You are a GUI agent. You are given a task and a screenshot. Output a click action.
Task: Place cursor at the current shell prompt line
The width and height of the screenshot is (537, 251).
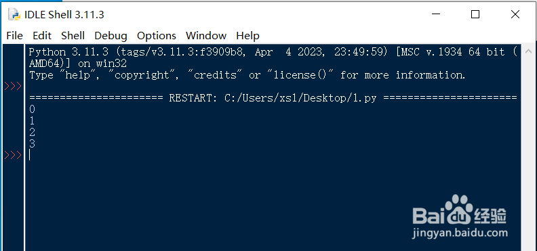pos(273,155)
